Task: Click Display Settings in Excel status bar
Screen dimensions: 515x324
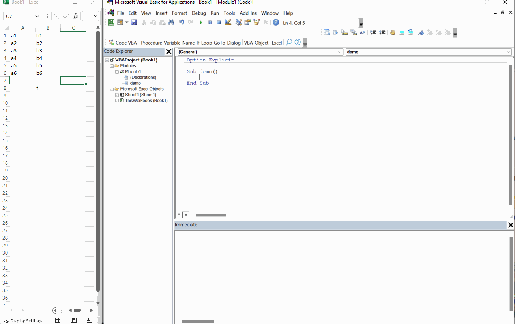Action: [23, 320]
